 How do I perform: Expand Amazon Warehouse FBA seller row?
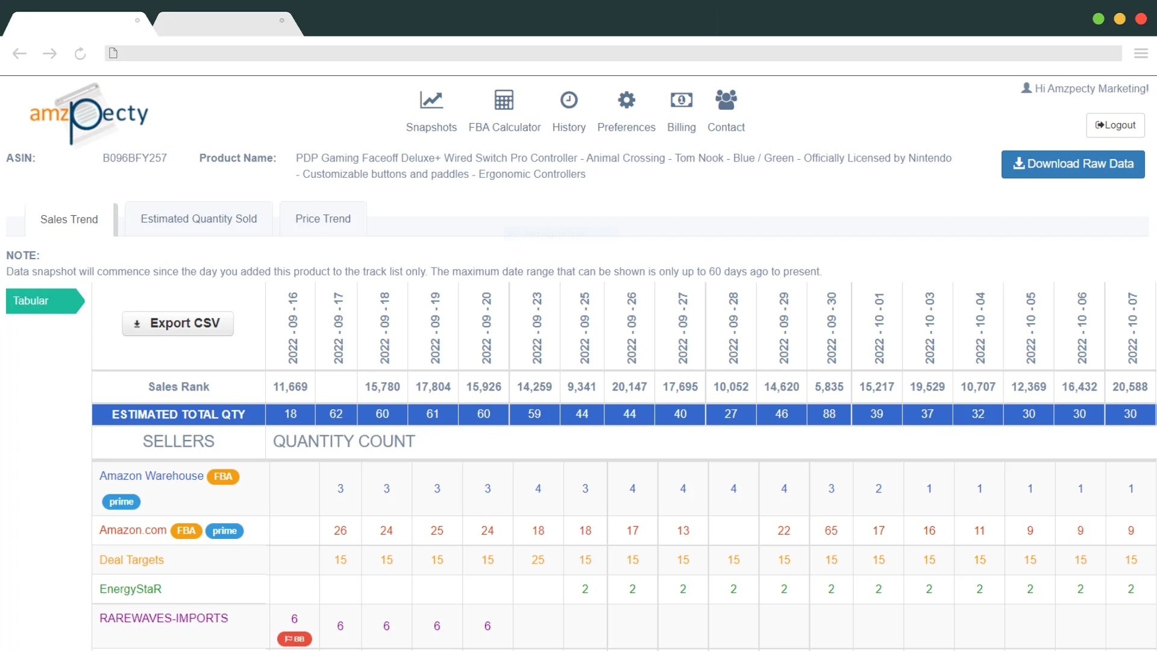point(152,476)
